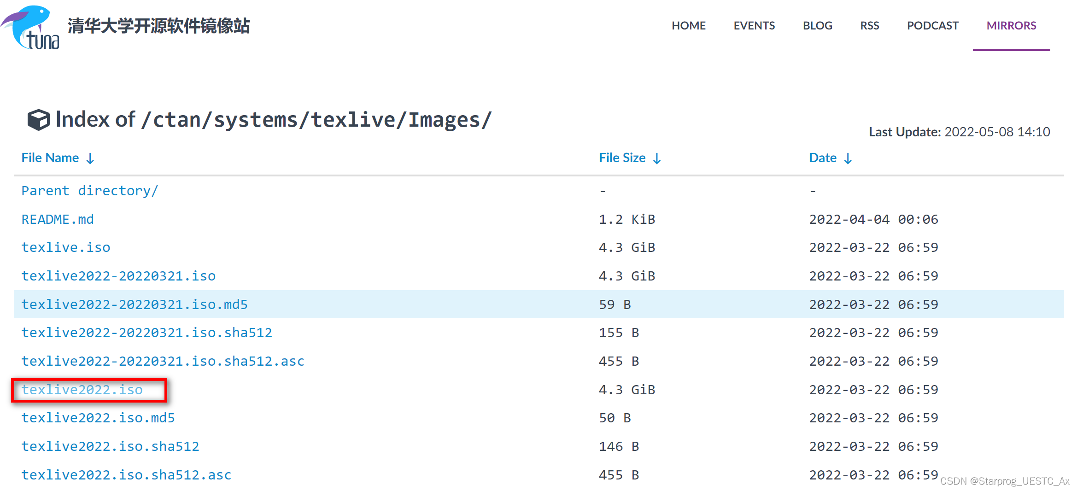Download the texlive.iso file
Screen dimensions: 1077x491
66,247
